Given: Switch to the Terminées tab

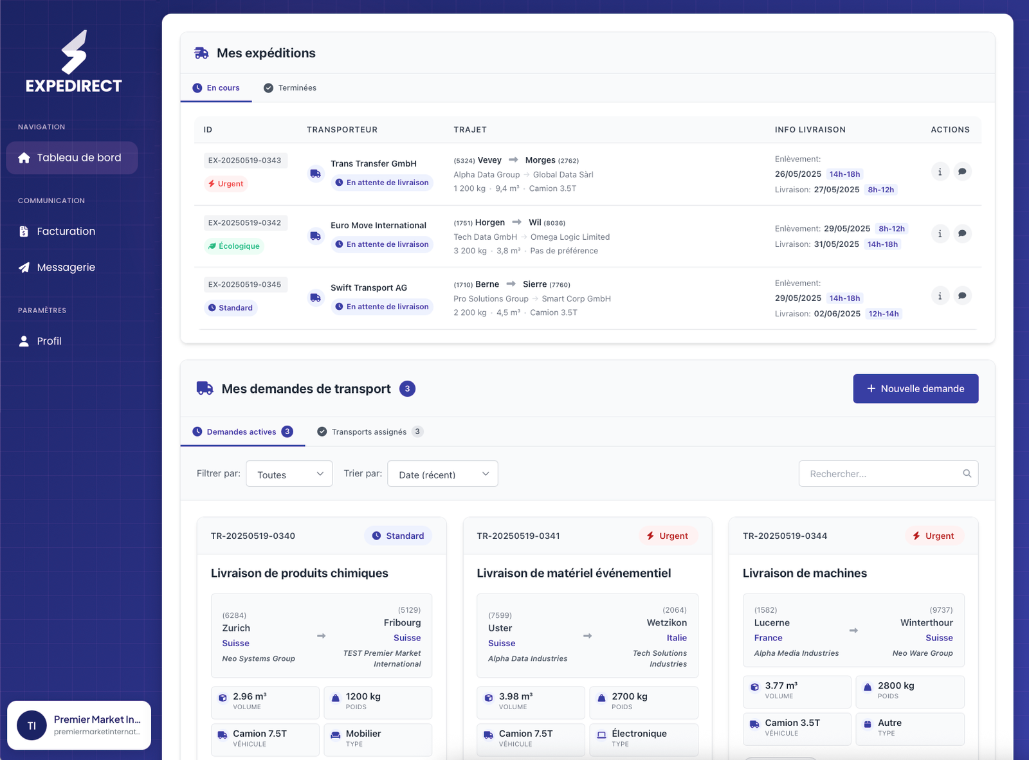Looking at the screenshot, I should coord(290,88).
